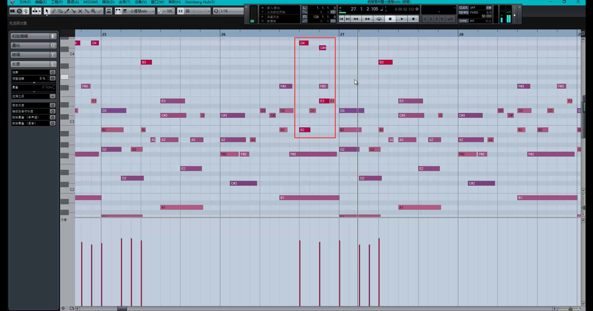Click the Show Part Borders icon

[x=118, y=11]
